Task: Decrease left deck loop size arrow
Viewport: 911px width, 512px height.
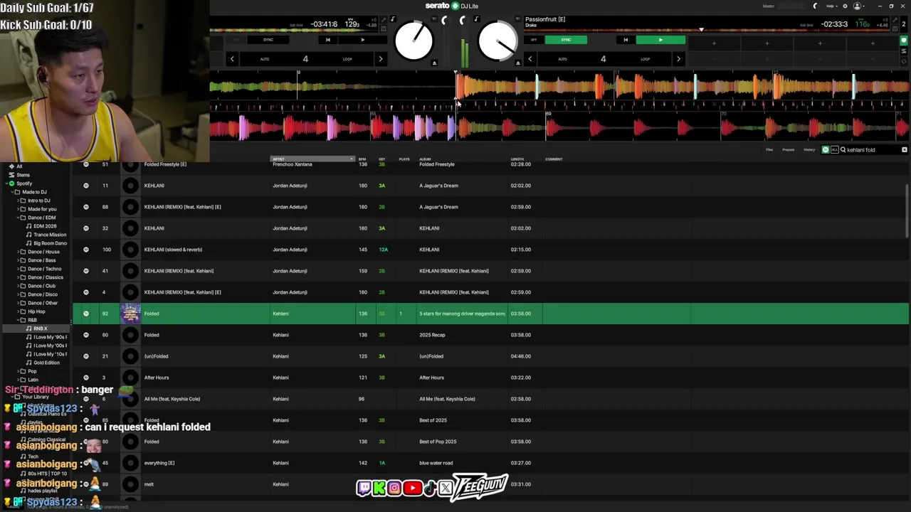Action: [232, 59]
